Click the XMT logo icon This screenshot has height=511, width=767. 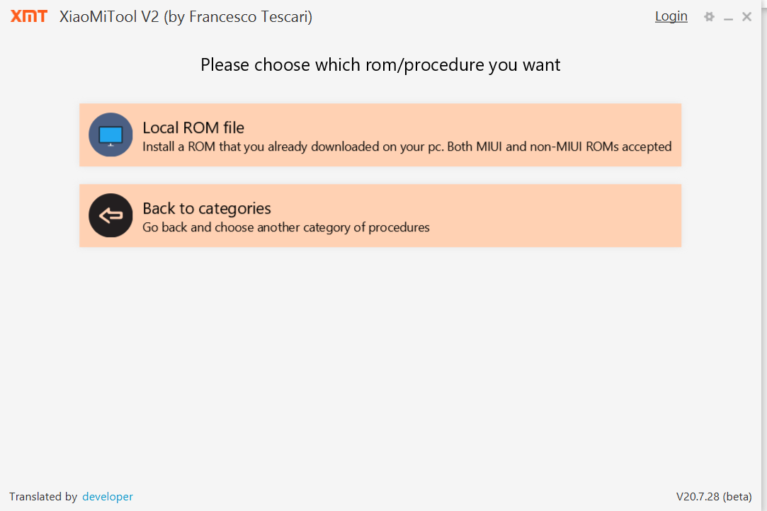[29, 16]
